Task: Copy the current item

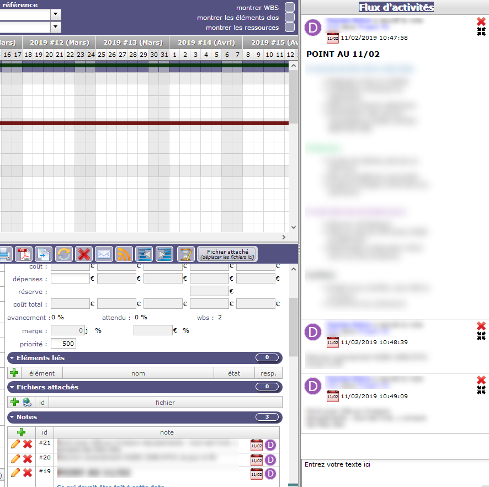Action: pos(44,254)
